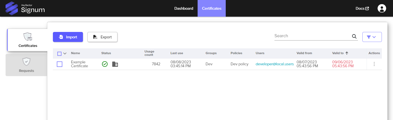Screen dimensions: 393x120
Task: Click the green valid status checkmark icon
Action: pos(105,64)
